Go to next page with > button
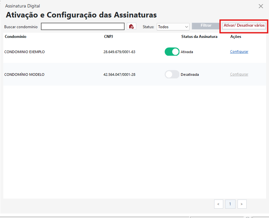This screenshot has width=269, height=218. (x=242, y=204)
